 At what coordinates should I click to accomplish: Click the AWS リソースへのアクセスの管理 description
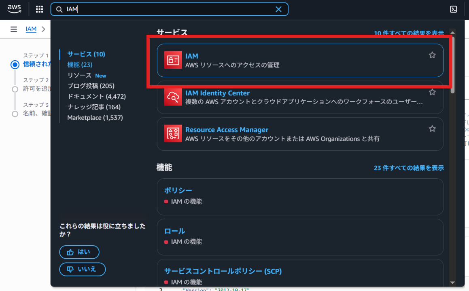coord(232,65)
